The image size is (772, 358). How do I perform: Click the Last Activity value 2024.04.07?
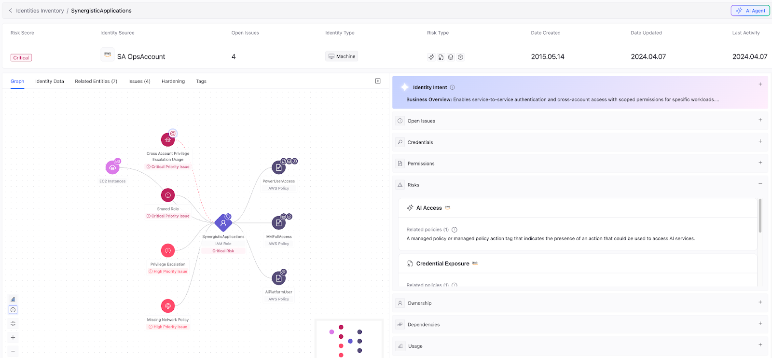750,57
